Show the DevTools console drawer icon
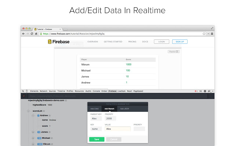Screen dimensions: 235x146 (x=200, y=91)
